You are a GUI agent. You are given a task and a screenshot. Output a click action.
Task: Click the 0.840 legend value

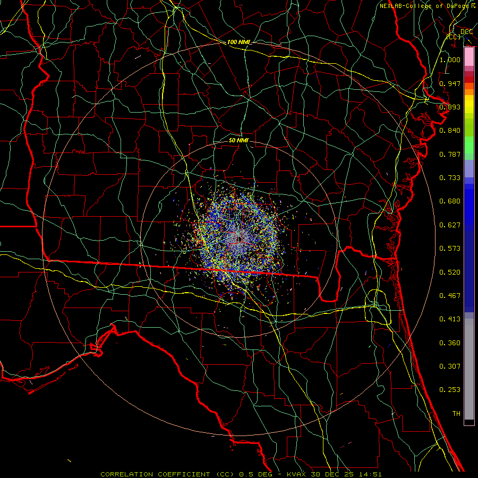tap(450, 131)
